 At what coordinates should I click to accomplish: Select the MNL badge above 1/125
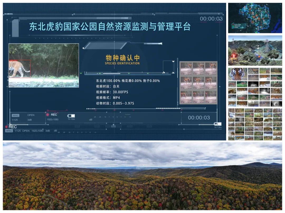16,115
